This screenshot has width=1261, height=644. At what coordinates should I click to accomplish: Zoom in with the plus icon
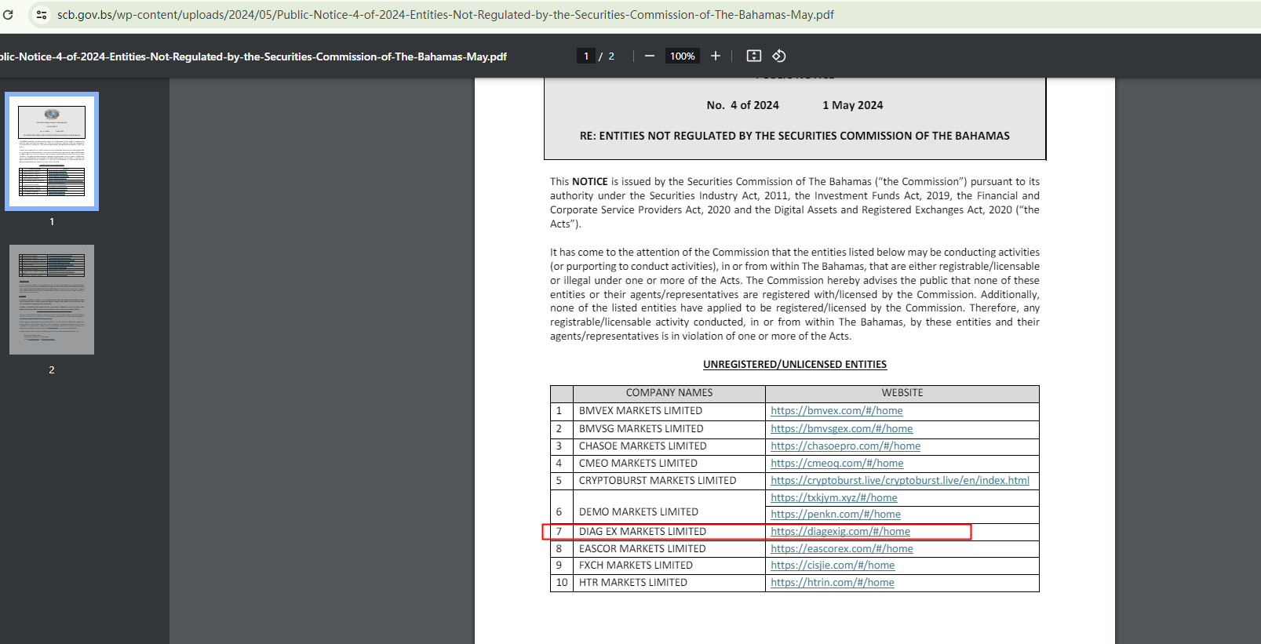pos(716,56)
